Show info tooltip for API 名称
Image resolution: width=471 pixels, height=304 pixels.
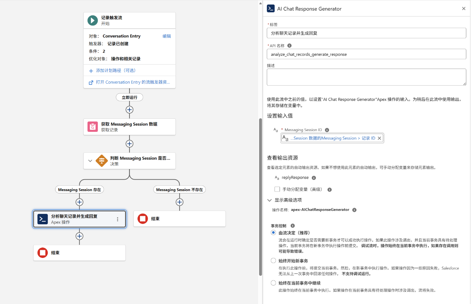pos(289,46)
